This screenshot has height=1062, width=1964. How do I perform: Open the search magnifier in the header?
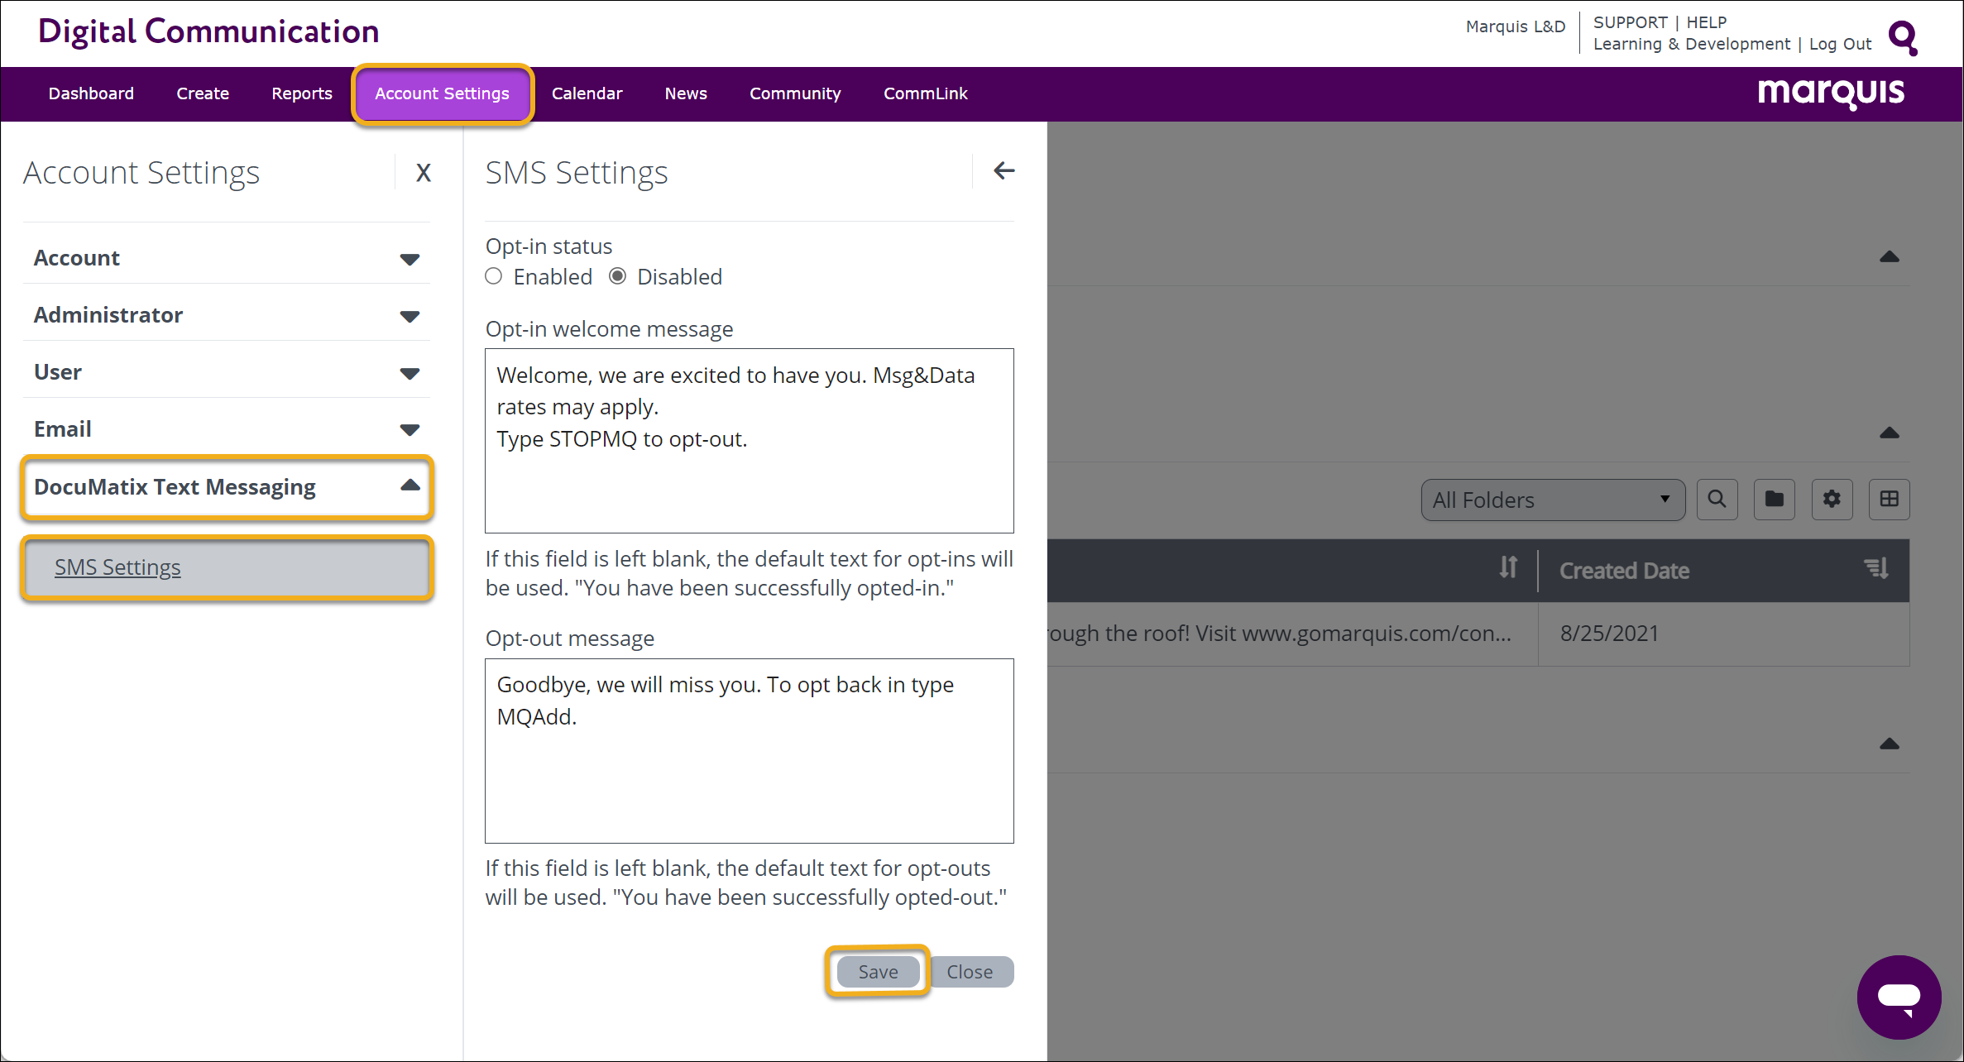(x=1904, y=37)
